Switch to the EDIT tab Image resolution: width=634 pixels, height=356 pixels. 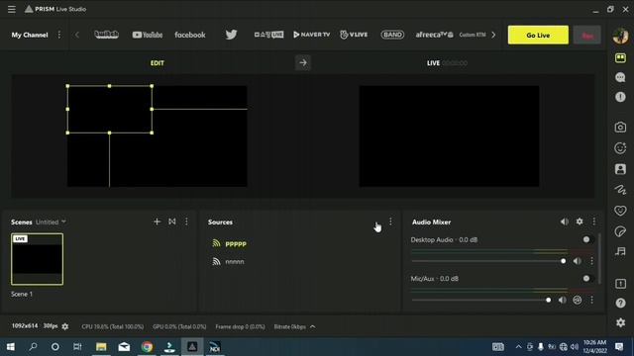pyautogui.click(x=157, y=63)
